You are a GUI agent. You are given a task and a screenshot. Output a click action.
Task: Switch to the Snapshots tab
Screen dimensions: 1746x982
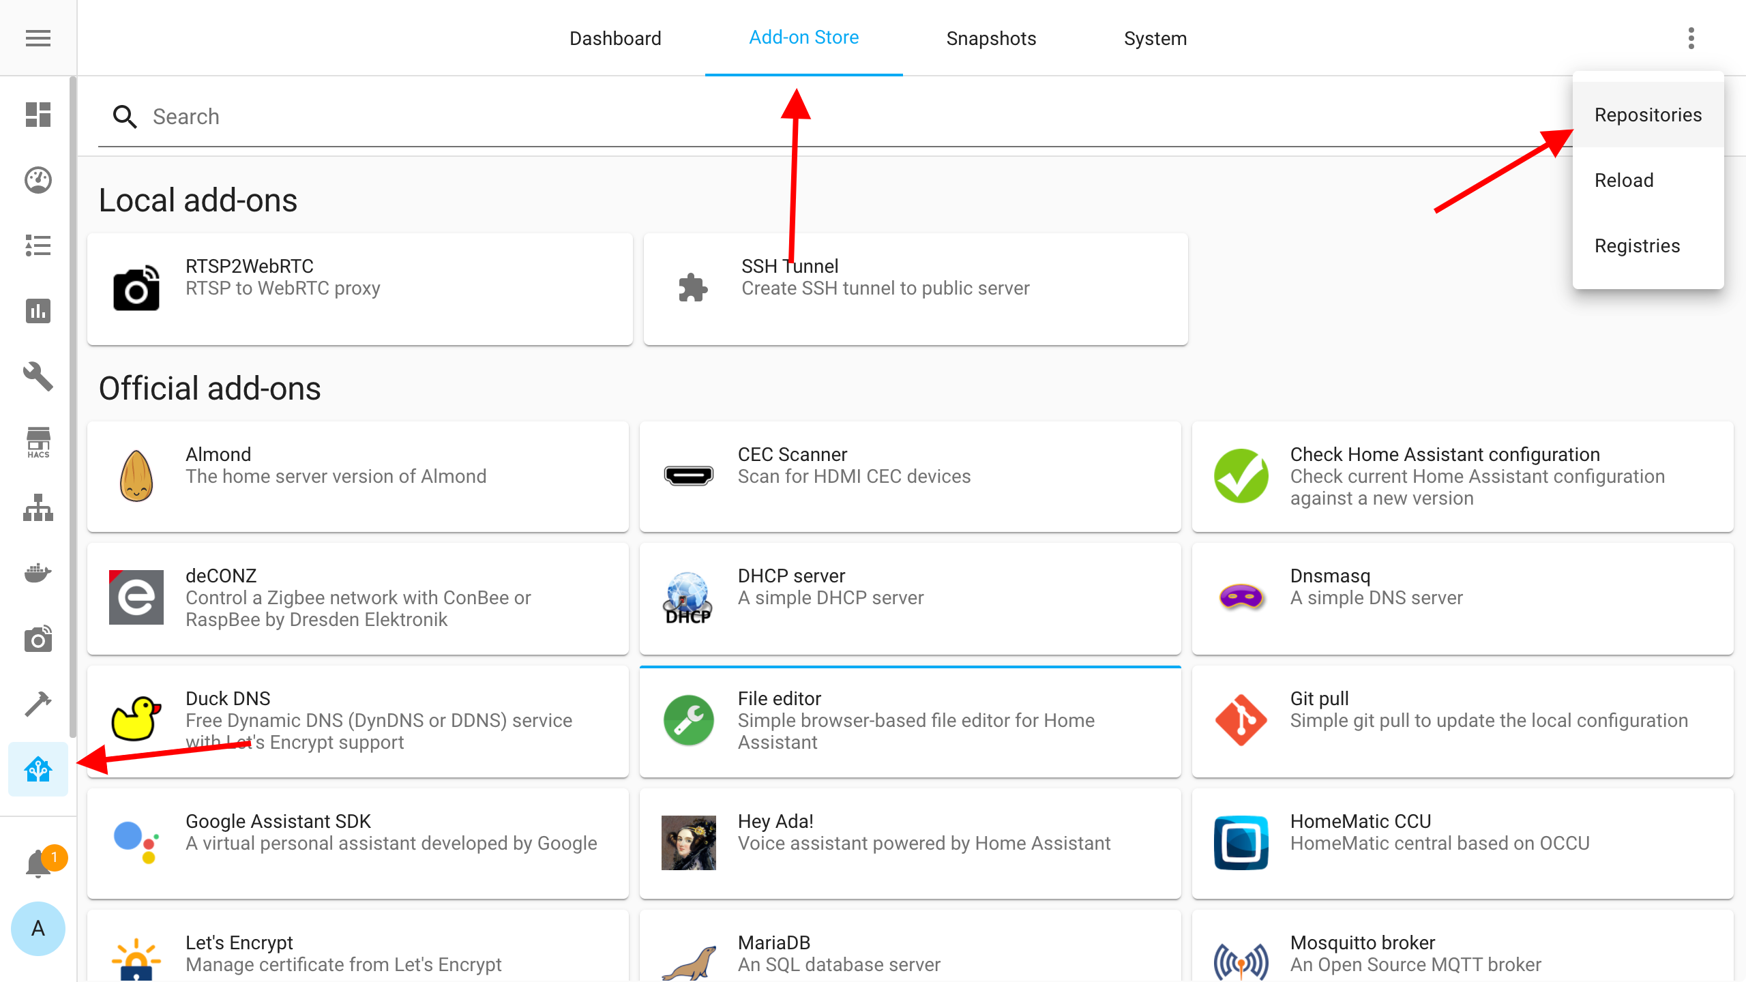point(991,38)
